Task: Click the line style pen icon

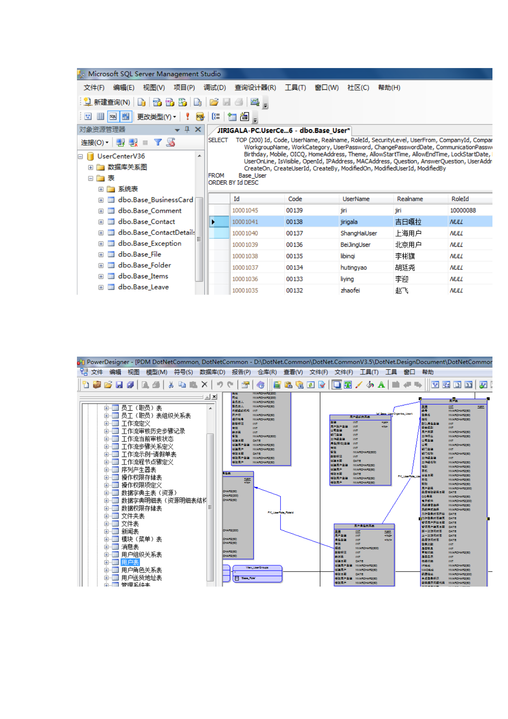Action: click(x=359, y=385)
